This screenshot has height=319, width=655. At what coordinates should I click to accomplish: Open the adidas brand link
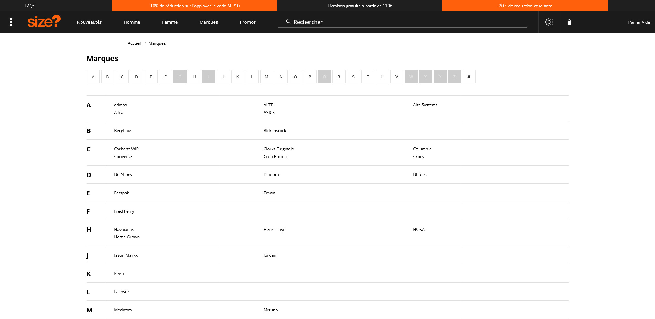[x=120, y=105]
